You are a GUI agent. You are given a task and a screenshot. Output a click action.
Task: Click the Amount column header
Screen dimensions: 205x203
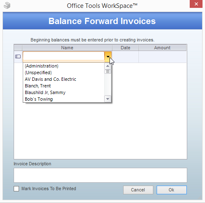point(162,48)
